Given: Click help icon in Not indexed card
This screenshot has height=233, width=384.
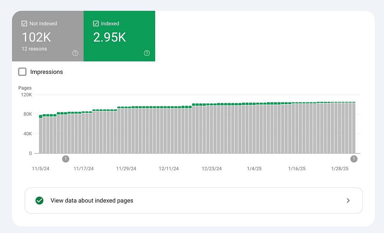Looking at the screenshot, I should click(x=75, y=53).
